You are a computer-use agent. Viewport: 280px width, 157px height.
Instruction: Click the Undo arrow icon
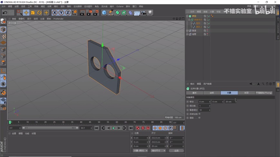[x=5, y=13]
